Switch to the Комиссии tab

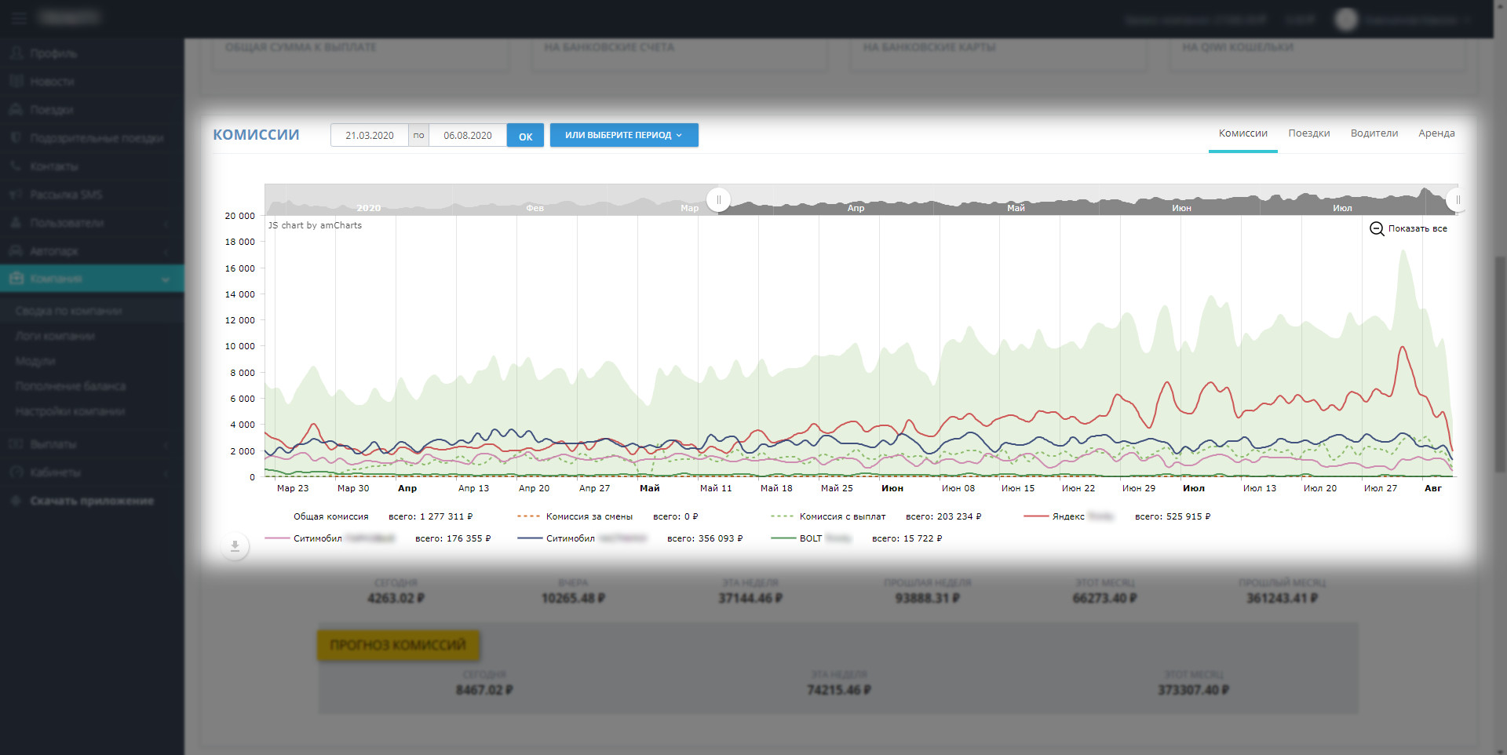[1242, 133]
